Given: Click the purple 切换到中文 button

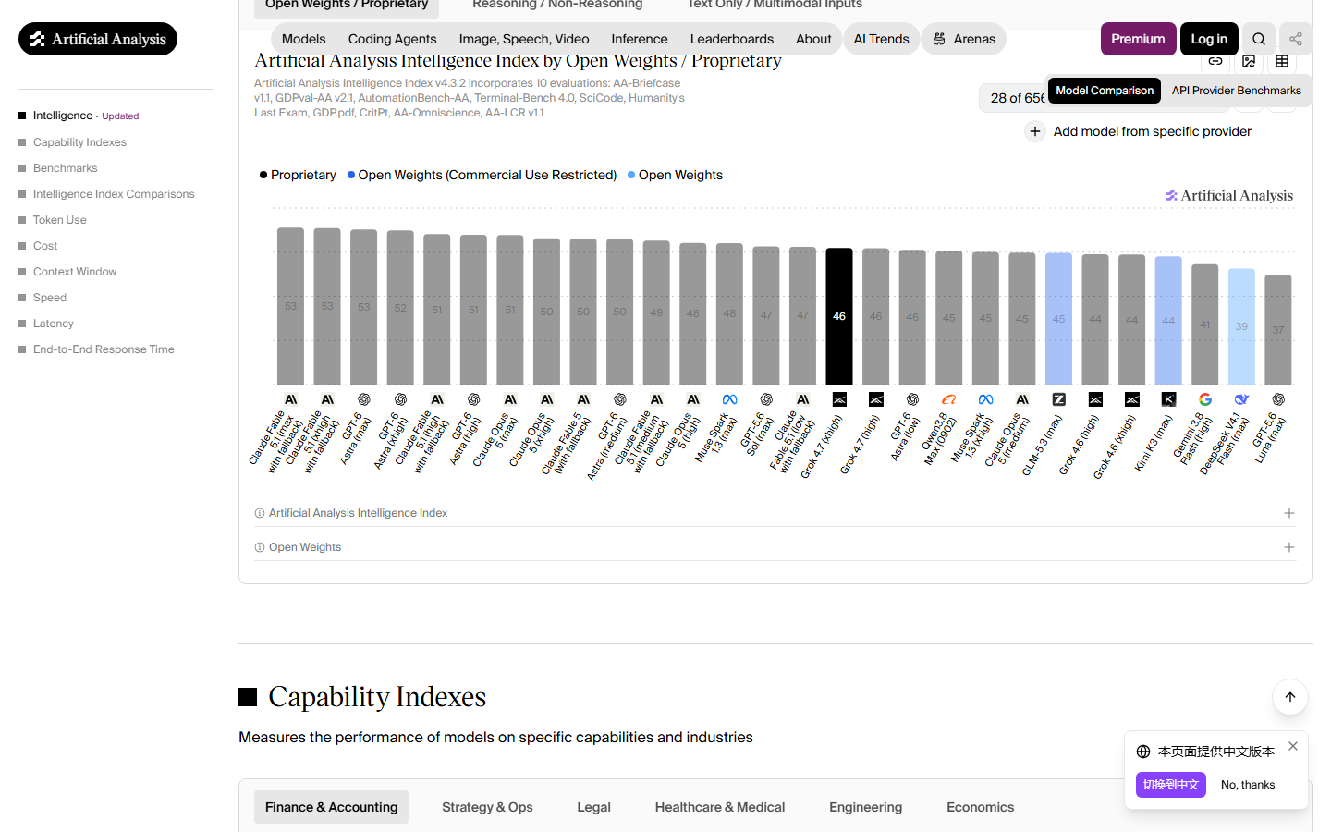Looking at the screenshot, I should (1171, 785).
